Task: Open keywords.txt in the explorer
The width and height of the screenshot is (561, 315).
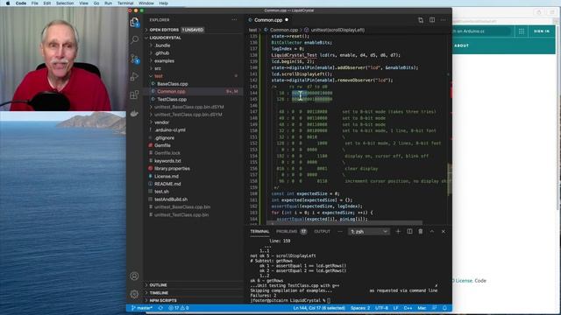Action: pyautogui.click(x=167, y=161)
